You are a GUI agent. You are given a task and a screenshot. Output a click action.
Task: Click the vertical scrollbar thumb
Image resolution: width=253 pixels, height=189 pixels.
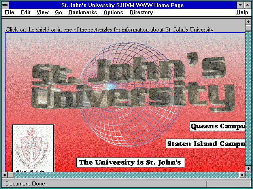[248, 28]
